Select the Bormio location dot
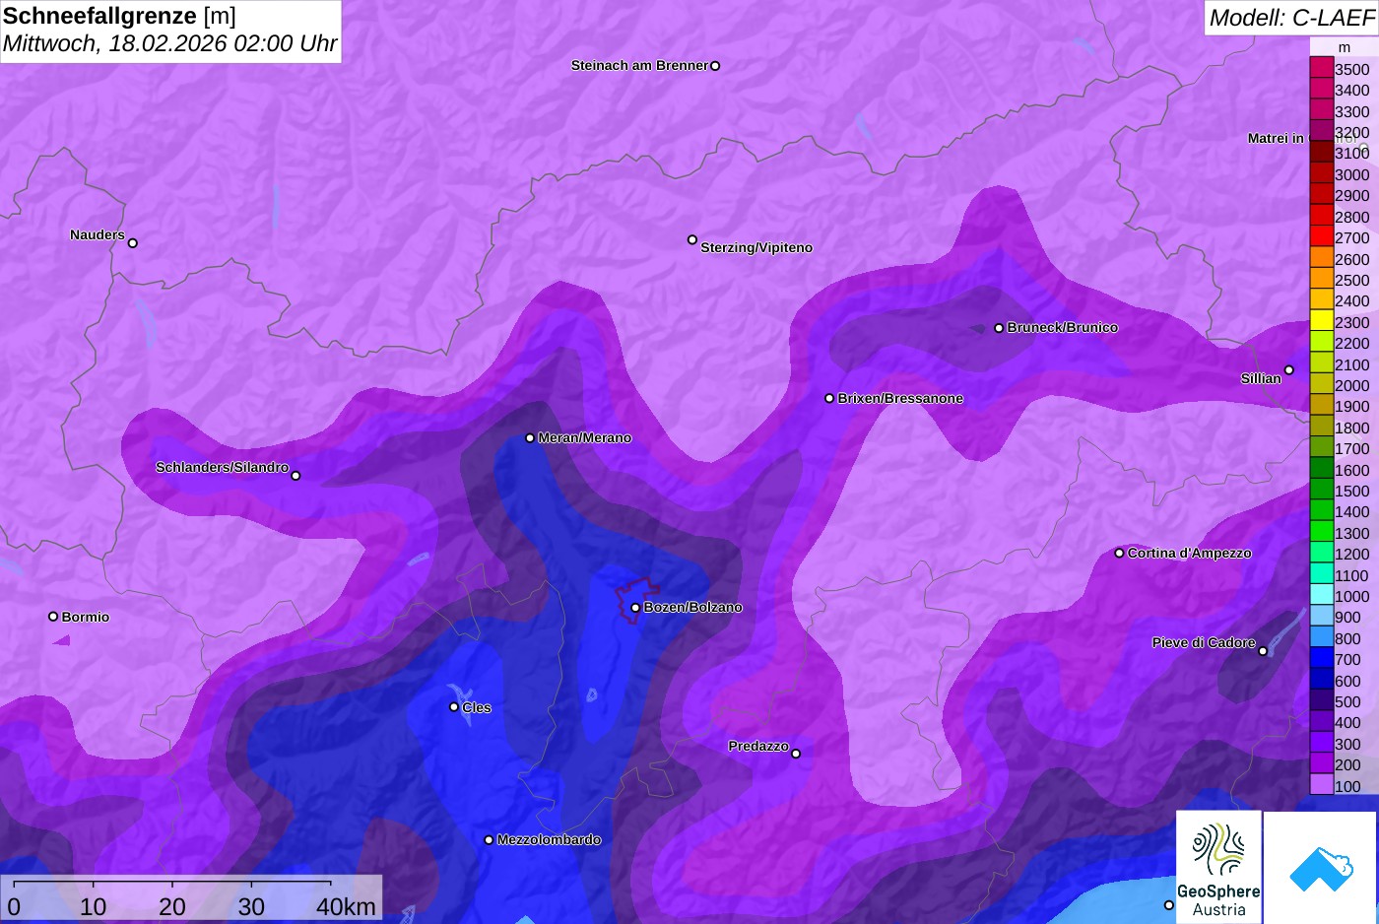This screenshot has height=924, width=1379. coord(53,617)
